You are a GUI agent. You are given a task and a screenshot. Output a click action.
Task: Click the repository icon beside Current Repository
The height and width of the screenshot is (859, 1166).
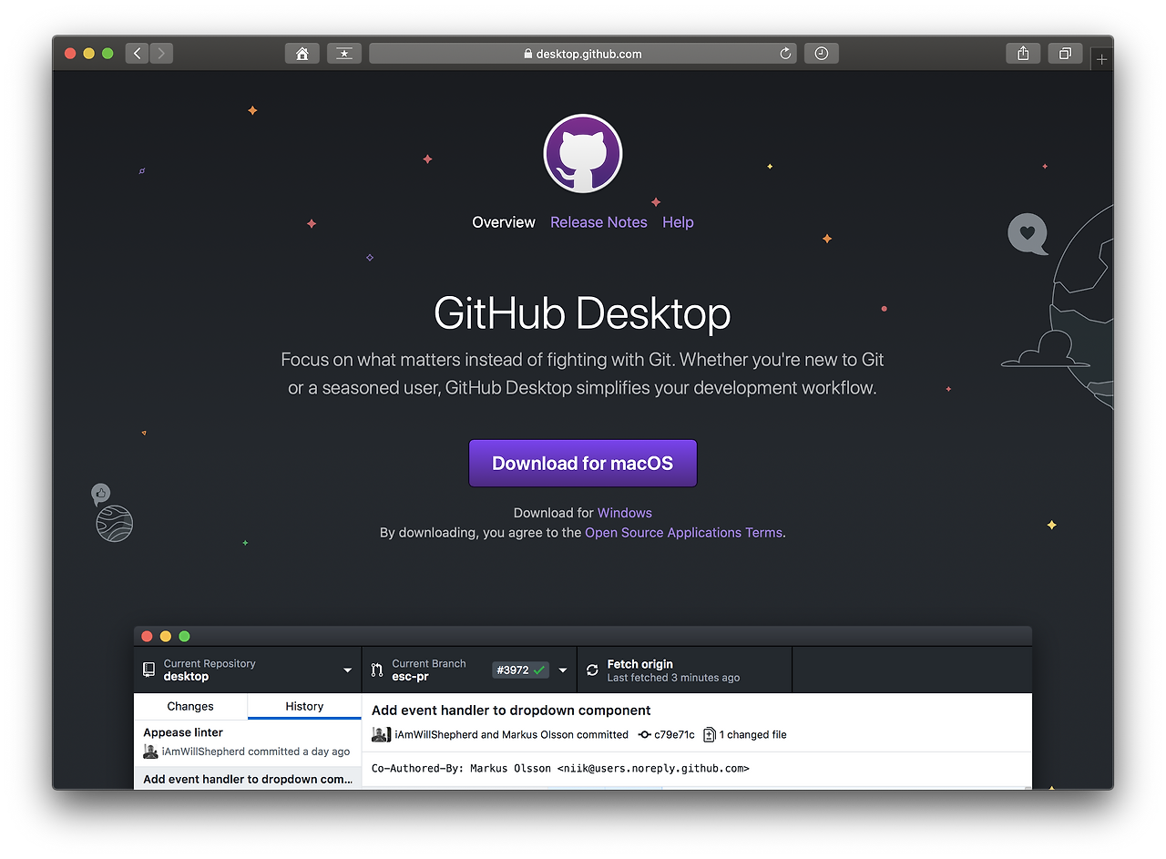click(149, 670)
